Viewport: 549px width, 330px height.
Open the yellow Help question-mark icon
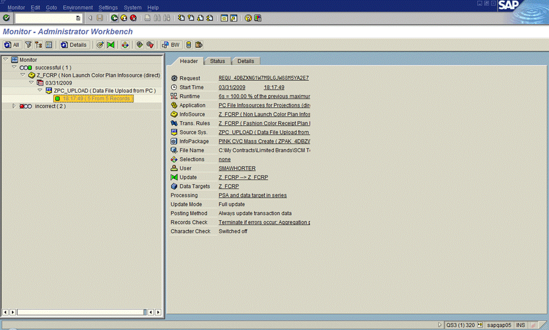pyautogui.click(x=248, y=18)
